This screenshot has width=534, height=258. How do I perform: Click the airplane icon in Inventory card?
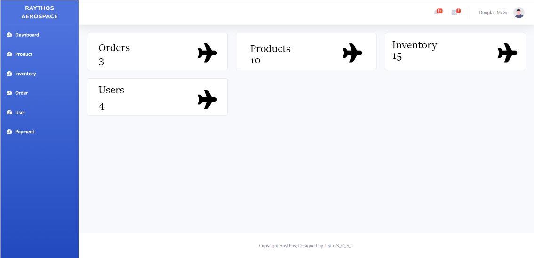[x=507, y=53]
